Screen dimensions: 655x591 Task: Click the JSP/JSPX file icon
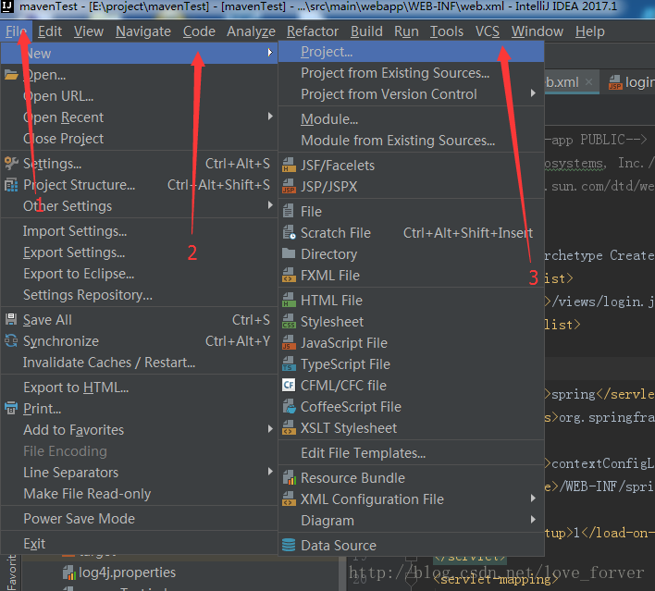click(289, 186)
